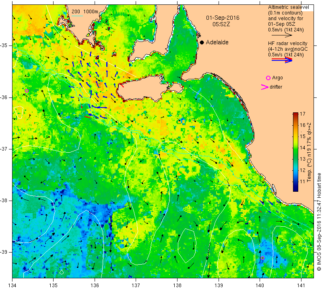The width and height of the screenshot is (322, 290).
Task: Click the longitude axis label 135
Action: coord(54,285)
